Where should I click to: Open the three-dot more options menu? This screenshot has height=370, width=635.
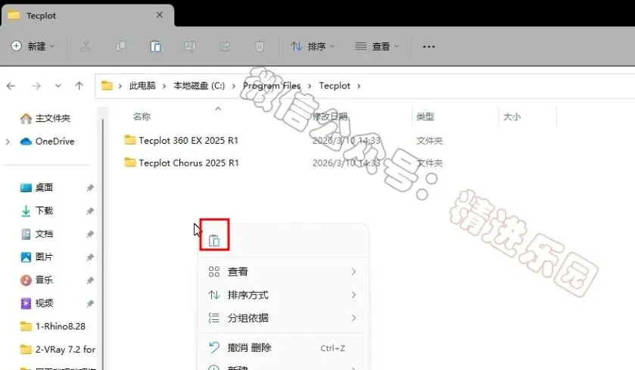point(428,47)
